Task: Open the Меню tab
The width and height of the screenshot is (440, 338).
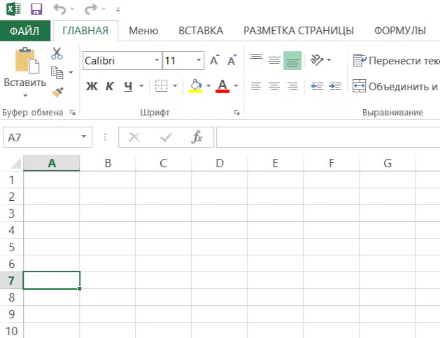Action: [143, 31]
